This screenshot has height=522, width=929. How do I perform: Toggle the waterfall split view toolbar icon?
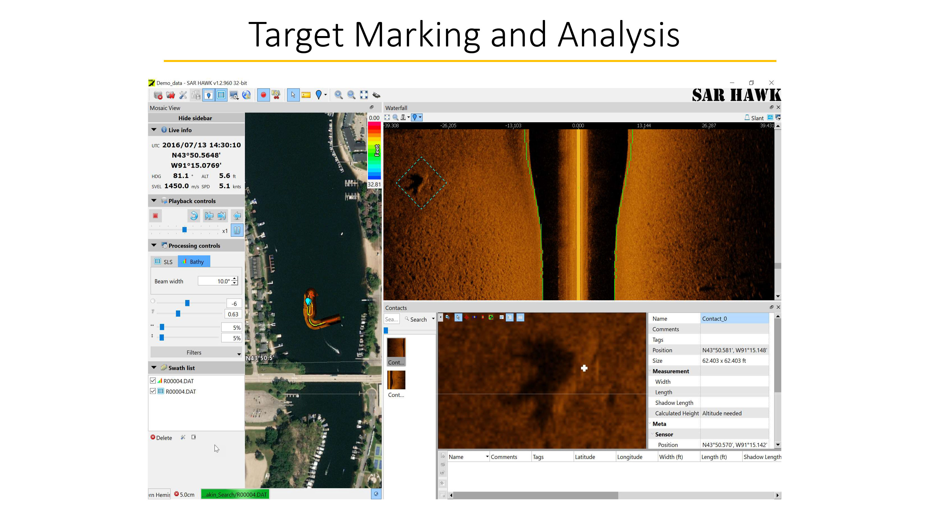point(221,95)
